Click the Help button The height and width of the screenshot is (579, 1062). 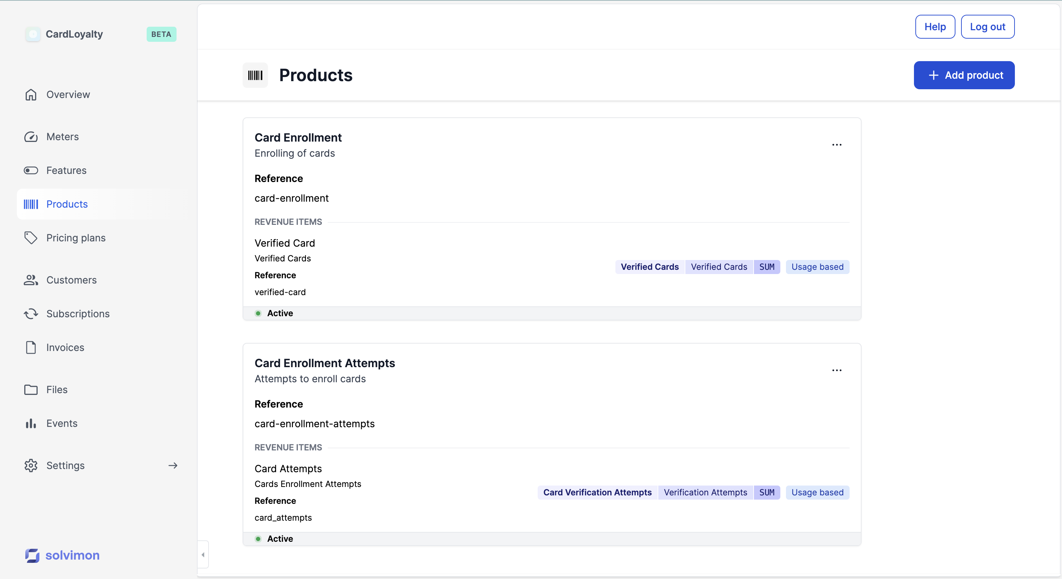click(935, 27)
